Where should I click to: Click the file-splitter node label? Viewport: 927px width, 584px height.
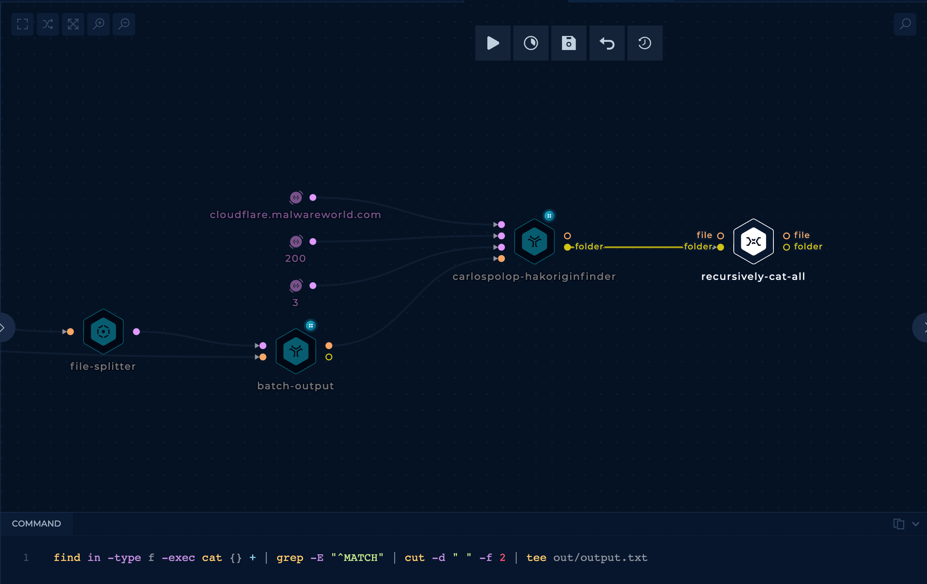(103, 366)
